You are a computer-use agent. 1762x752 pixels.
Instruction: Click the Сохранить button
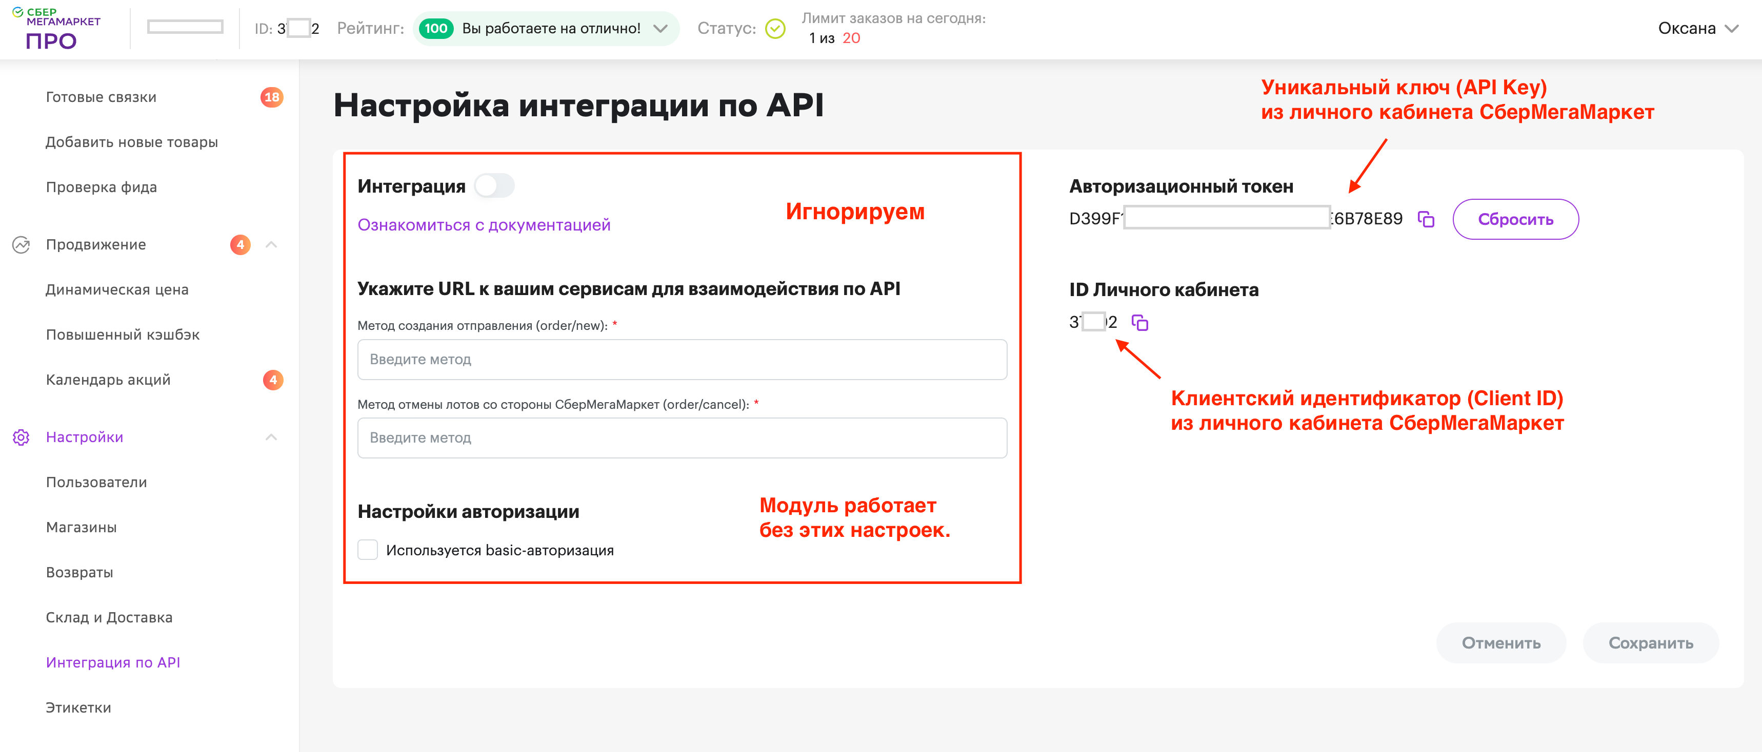(x=1651, y=643)
